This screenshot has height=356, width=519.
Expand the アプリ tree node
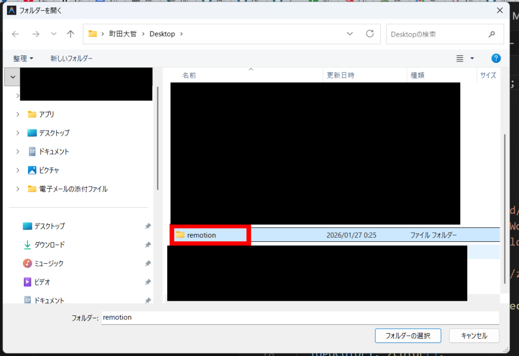click(x=18, y=114)
